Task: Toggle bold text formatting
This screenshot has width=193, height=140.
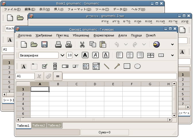Action: (x=85, y=55)
